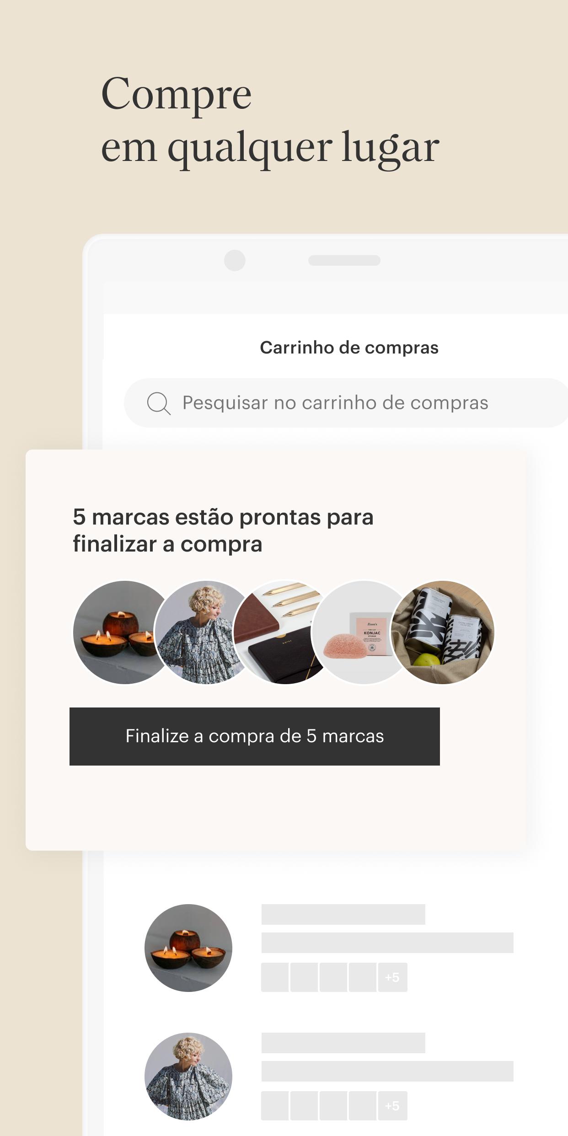The height and width of the screenshot is (1136, 568).
Task: Click '5 marcas estão prontas' heading
Action: point(223,530)
